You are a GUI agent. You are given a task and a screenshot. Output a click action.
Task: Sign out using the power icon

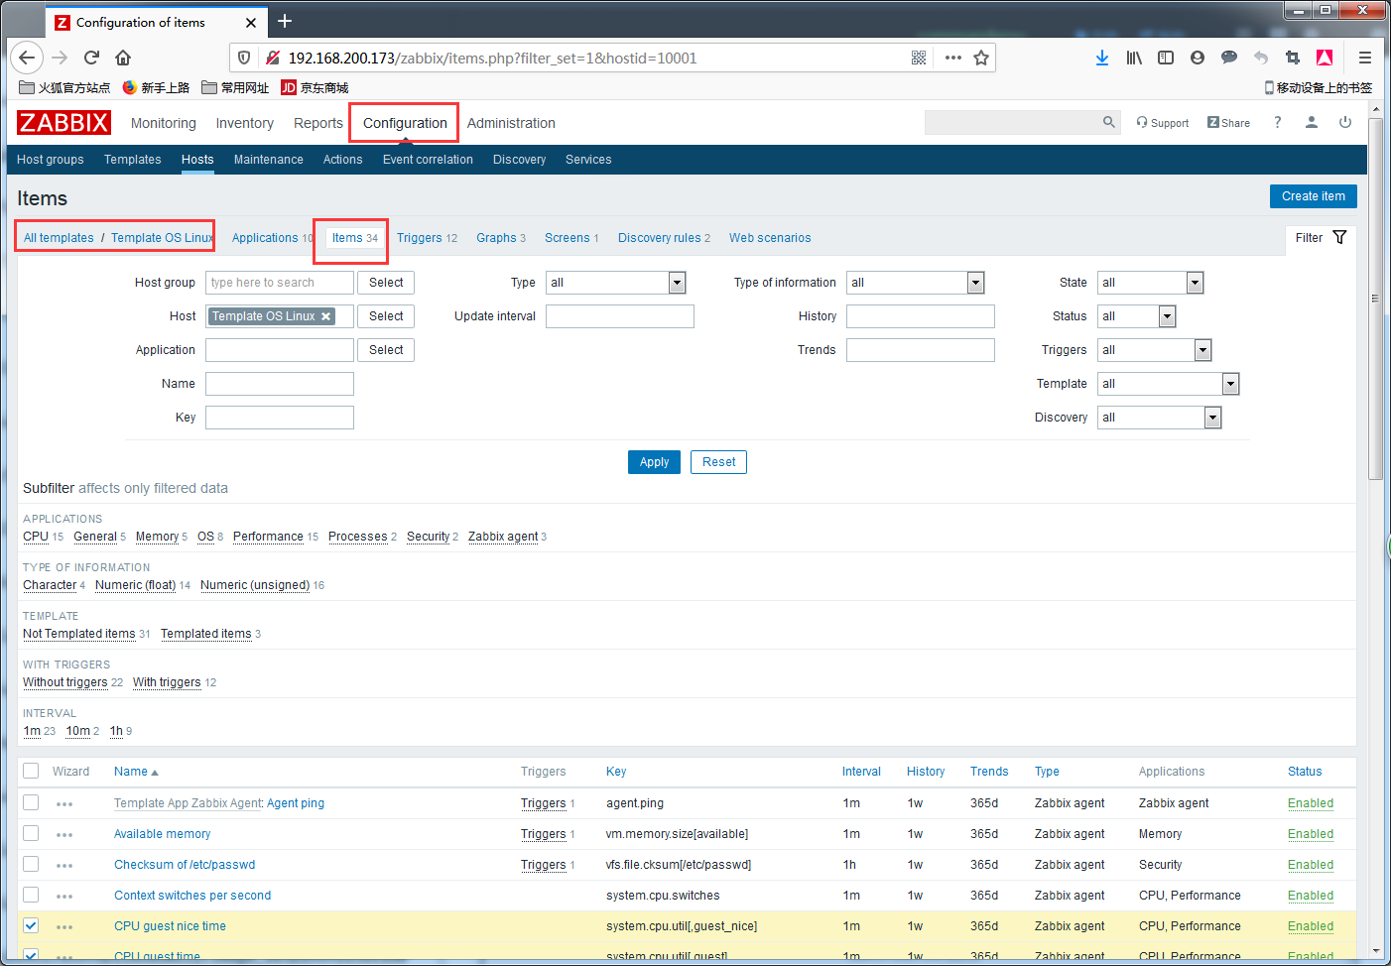[1345, 122]
